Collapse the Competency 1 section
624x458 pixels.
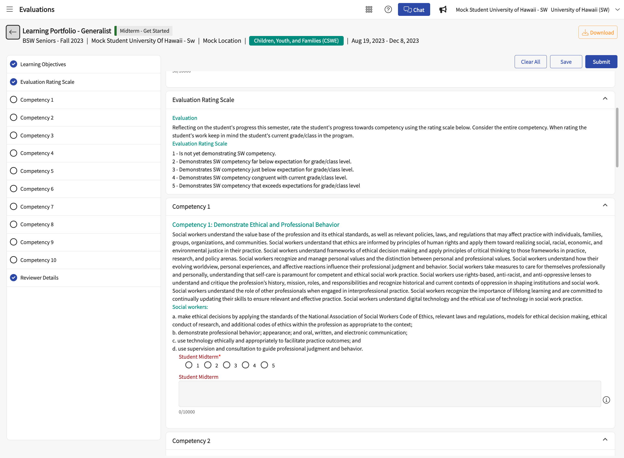[x=605, y=205]
